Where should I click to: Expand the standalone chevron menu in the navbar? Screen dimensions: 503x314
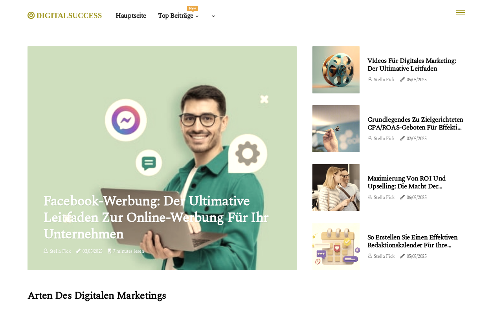pyautogui.click(x=213, y=16)
